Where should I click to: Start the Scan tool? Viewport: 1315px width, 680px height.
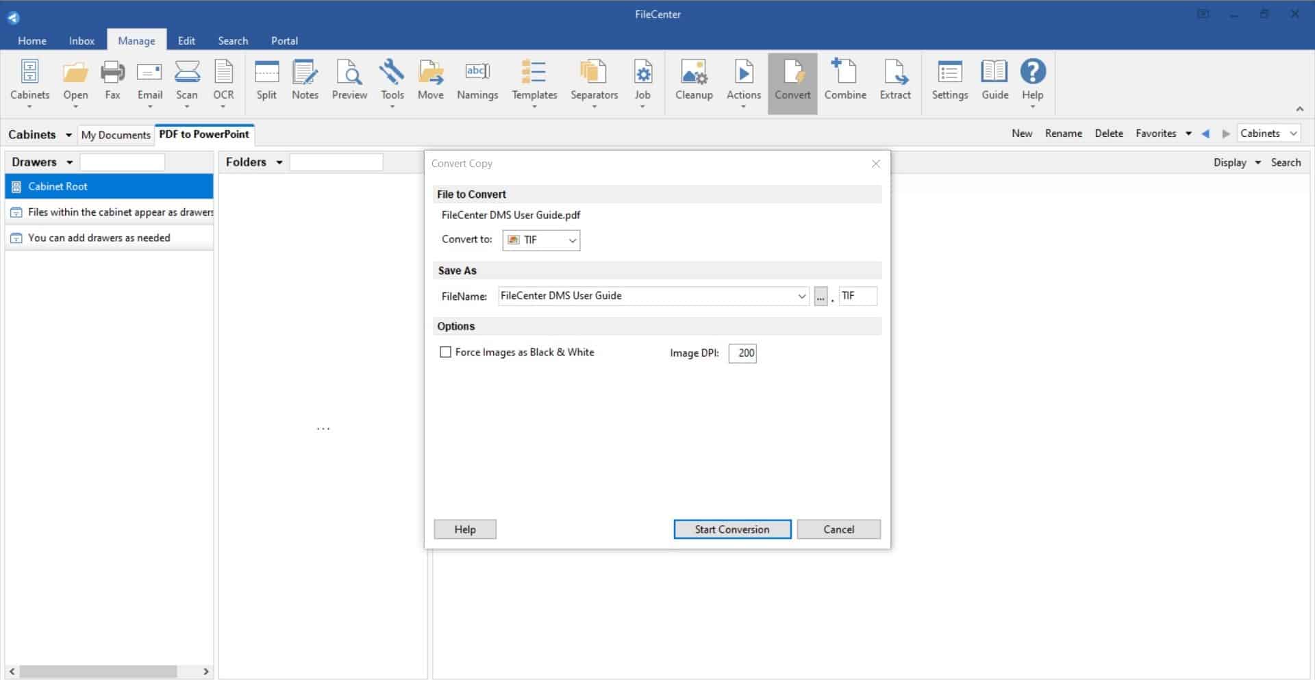[186, 81]
